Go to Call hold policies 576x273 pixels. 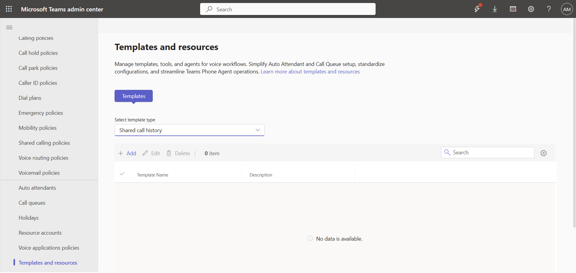click(x=38, y=53)
